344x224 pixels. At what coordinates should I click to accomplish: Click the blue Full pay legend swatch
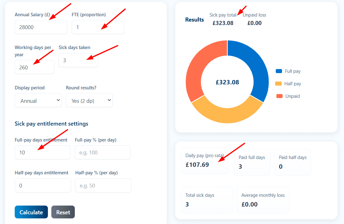279,71
